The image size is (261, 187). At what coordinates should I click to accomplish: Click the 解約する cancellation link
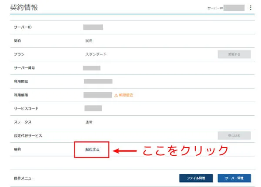pyautogui.click(x=92, y=150)
